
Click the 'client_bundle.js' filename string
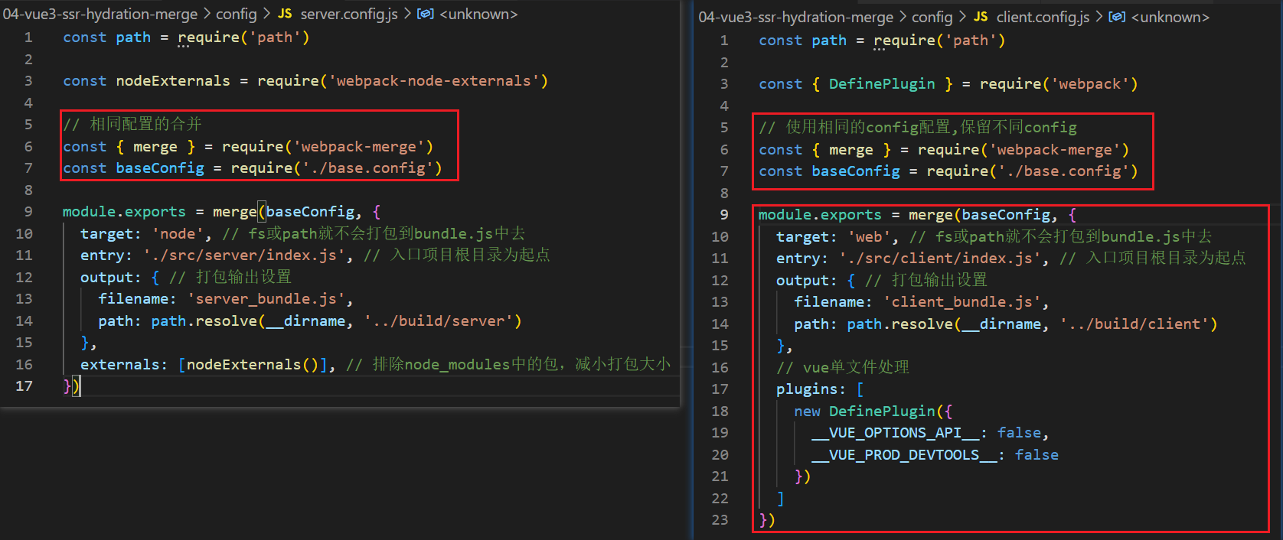pyautogui.click(x=961, y=302)
